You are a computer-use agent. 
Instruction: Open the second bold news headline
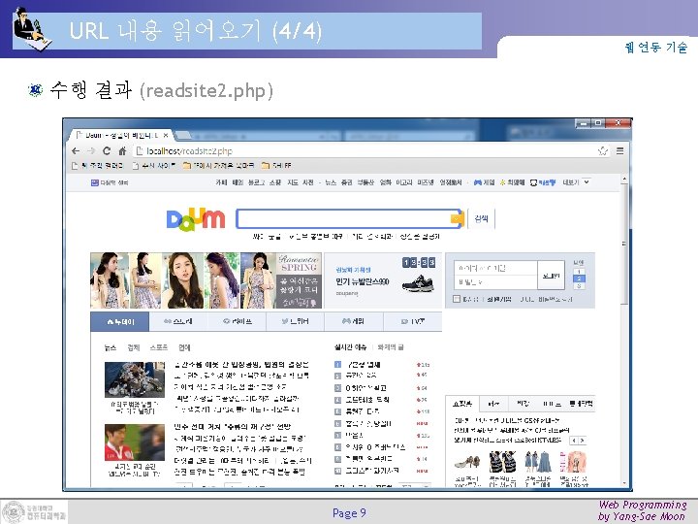tap(233, 427)
